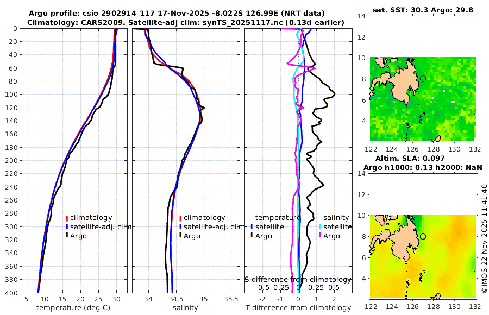The image size is (489, 315).
Task: Click red climatology legend marker in temperature panel
Action: tap(67, 218)
